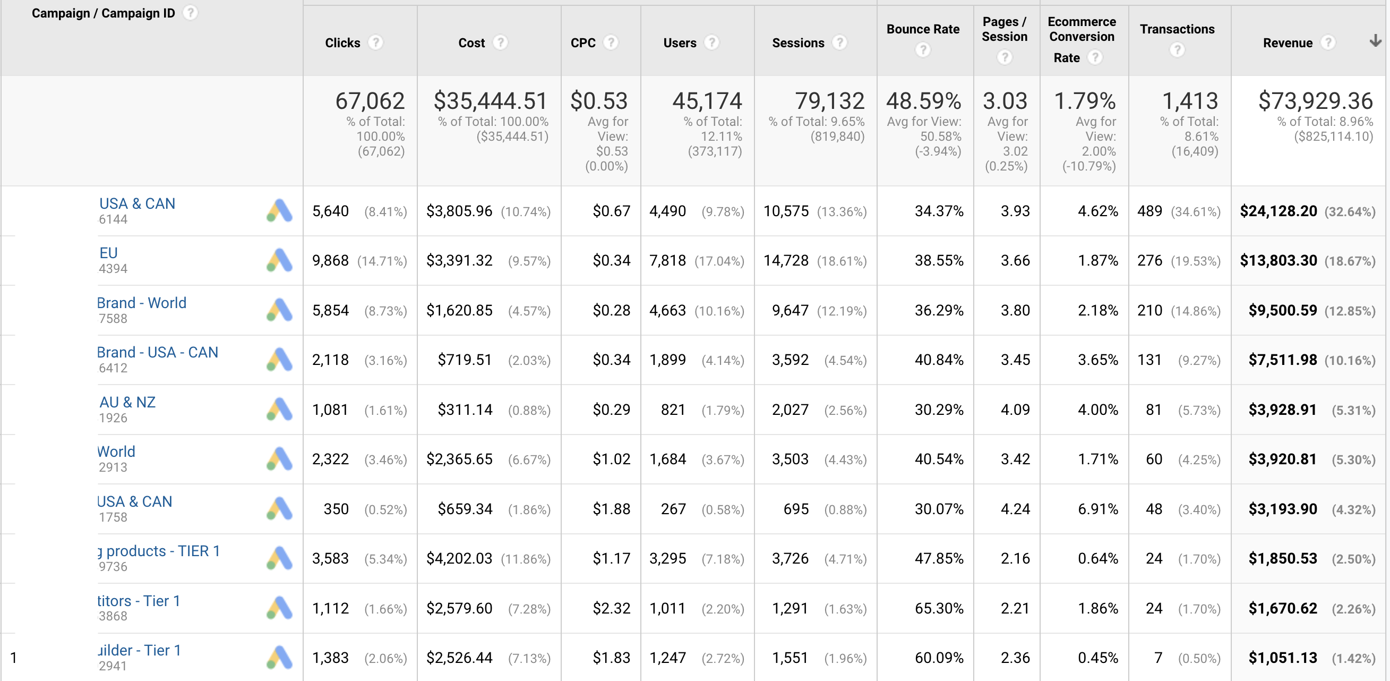Click the Bounce Rate help icon
Viewport: 1390px width, 681px height.
923,50
